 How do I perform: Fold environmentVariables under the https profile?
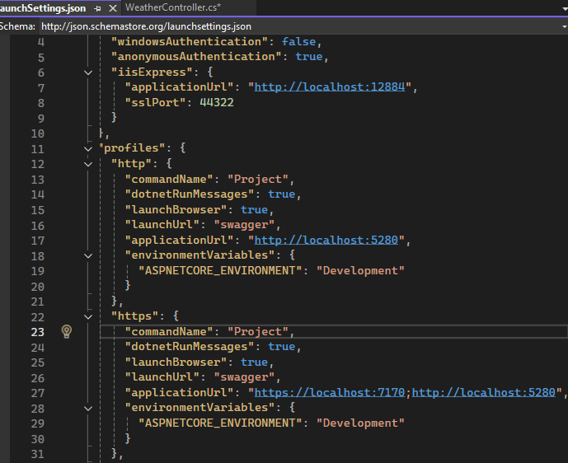coord(88,408)
